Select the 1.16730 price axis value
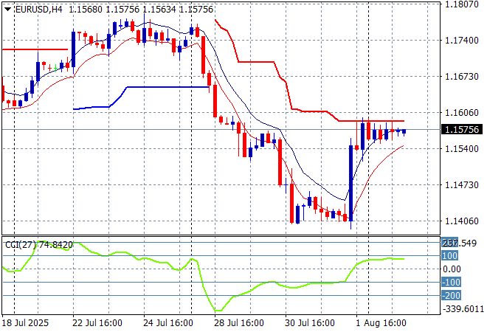Image resolution: width=487 pixels, height=332 pixels. click(462, 77)
